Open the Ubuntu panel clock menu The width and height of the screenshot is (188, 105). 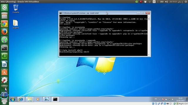point(176,2)
